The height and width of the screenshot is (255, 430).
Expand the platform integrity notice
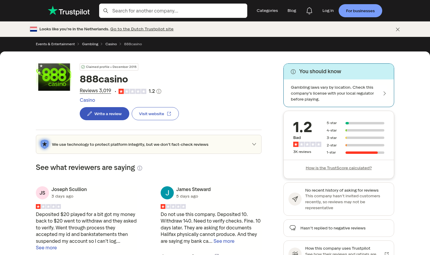pos(254,144)
